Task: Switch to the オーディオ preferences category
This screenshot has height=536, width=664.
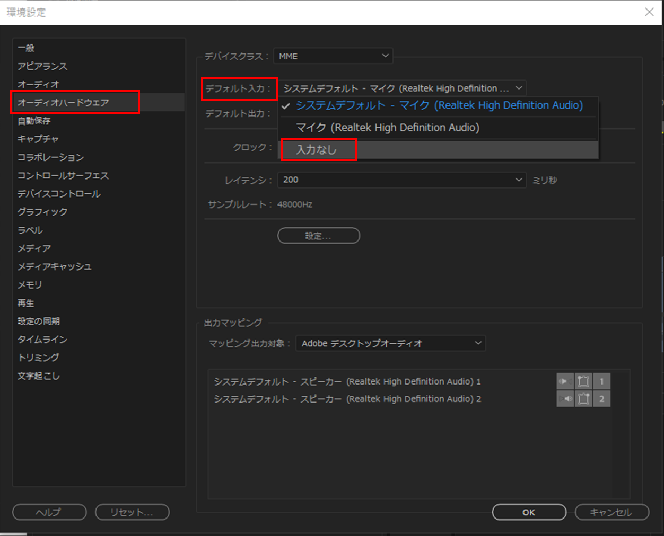Action: tap(34, 84)
